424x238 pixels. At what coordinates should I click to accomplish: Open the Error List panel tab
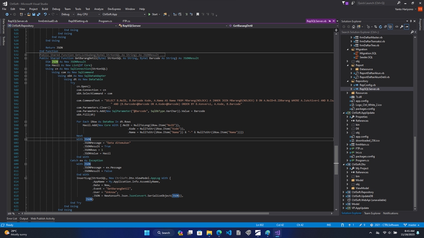tap(11, 219)
